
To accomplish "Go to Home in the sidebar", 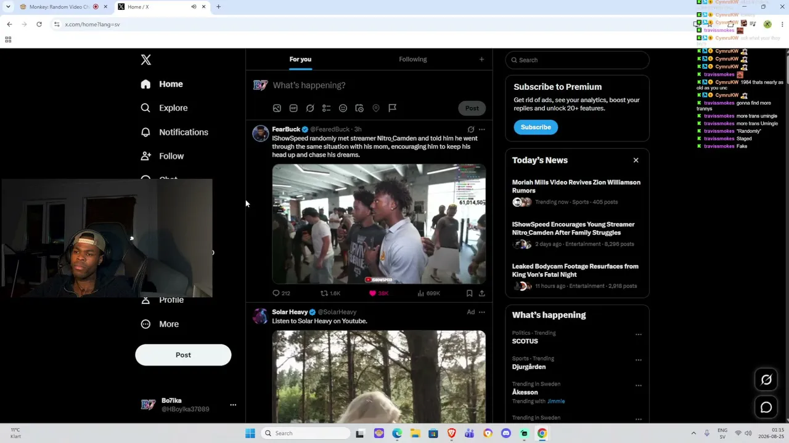I will [x=162, y=84].
